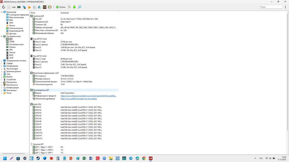Collapse the Компьютер tree node

point(2,12)
